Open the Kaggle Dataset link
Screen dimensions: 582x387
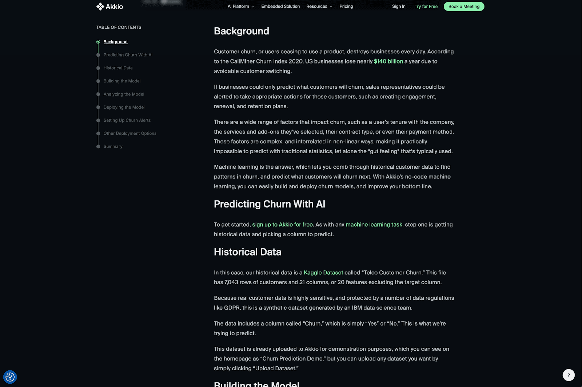click(323, 273)
